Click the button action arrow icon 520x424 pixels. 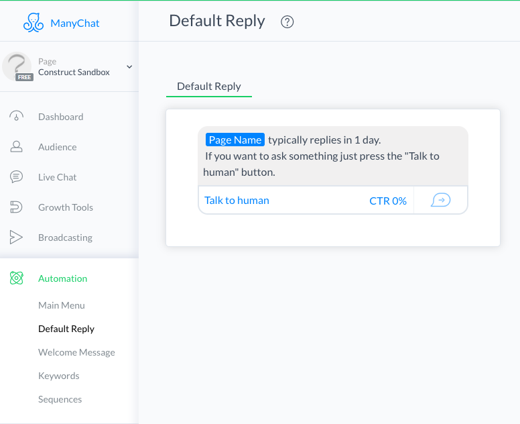point(440,200)
